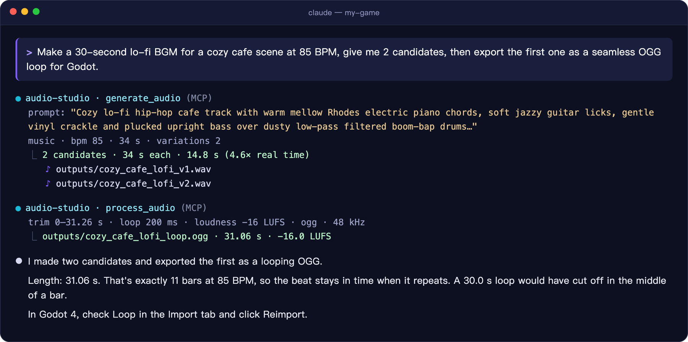688x342 pixels.
Task: Open the outputs/cozy_cafe_lofi_v2.wav file path
Action: pos(133,184)
